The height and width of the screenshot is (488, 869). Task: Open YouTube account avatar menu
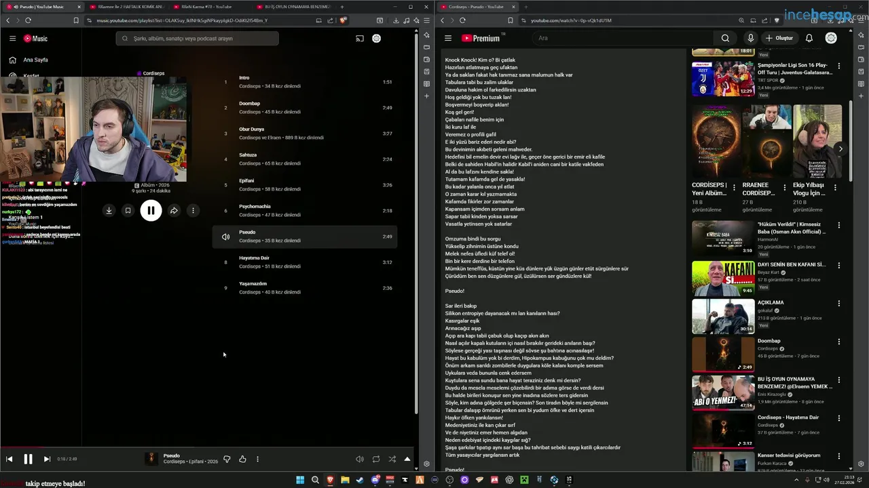831,38
